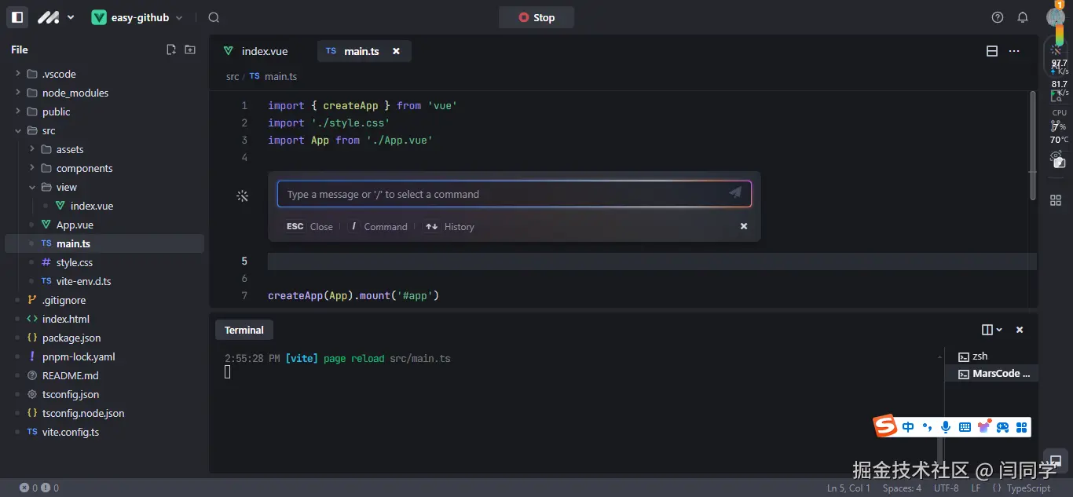Change indentation via Spaces: 4
This screenshot has height=497, width=1073.
point(902,488)
